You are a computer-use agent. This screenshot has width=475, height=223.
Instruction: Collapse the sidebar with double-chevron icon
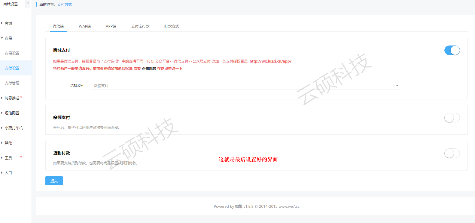(28, 4)
